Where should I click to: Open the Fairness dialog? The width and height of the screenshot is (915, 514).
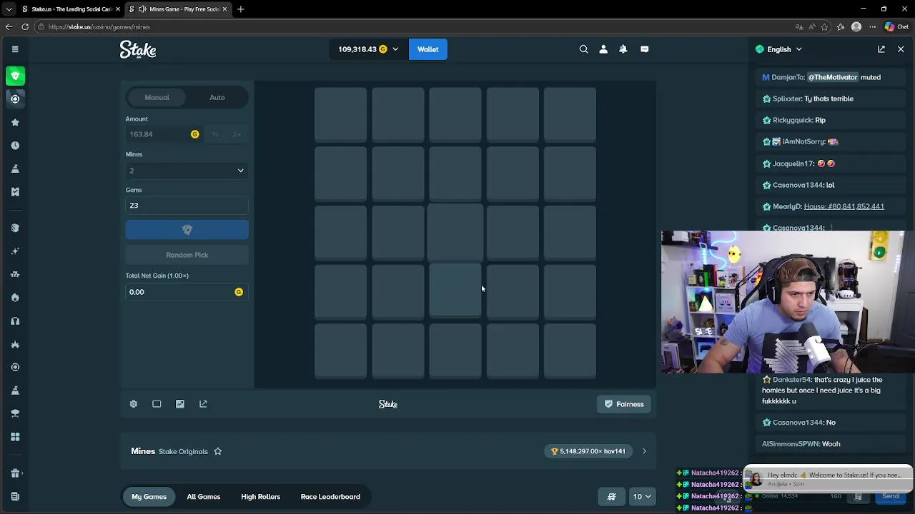(x=624, y=404)
